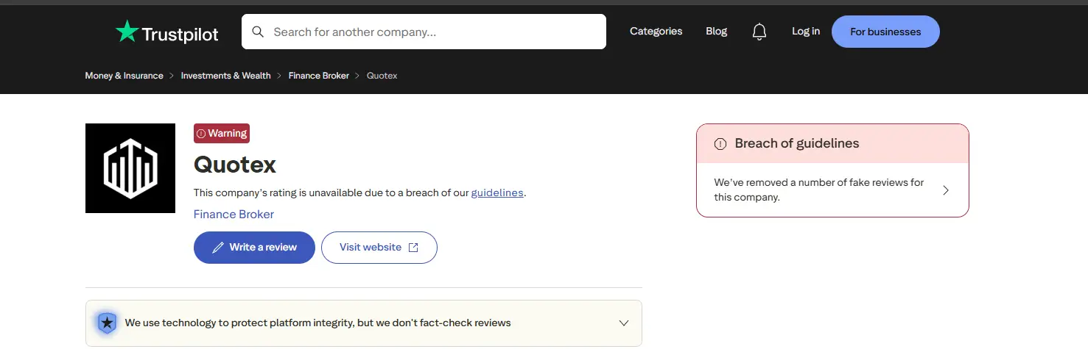Click the Breach of guidelines alert icon

click(x=720, y=144)
